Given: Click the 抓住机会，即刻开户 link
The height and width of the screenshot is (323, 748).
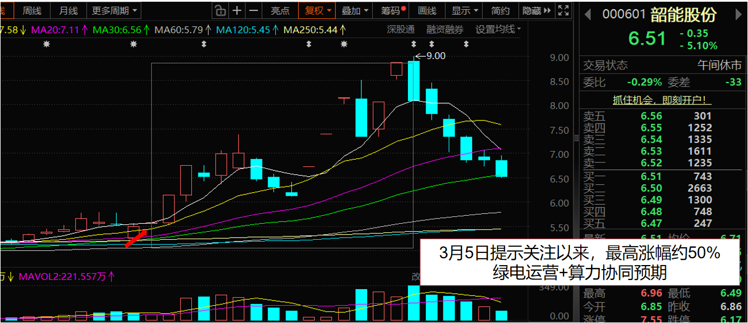Looking at the screenshot, I should pyautogui.click(x=662, y=100).
